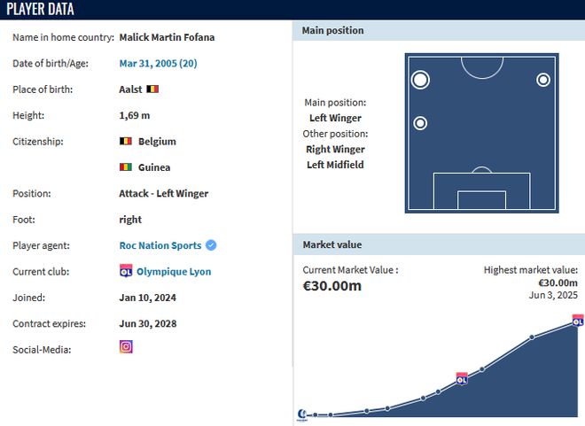Click the first club crest at chart start

(x=302, y=414)
